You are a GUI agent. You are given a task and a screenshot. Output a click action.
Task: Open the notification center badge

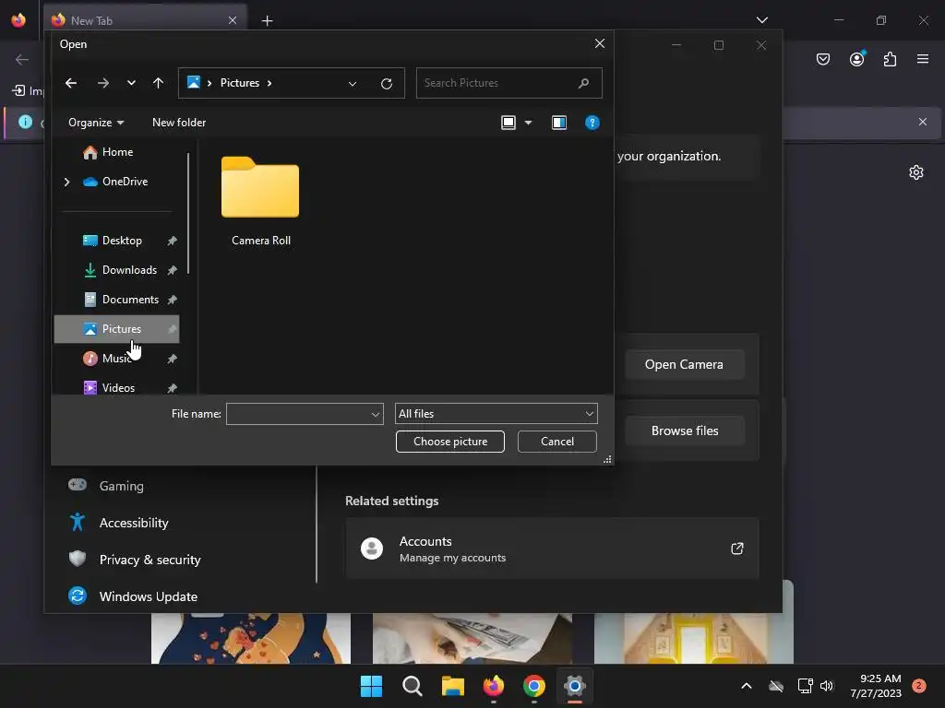pos(919,686)
